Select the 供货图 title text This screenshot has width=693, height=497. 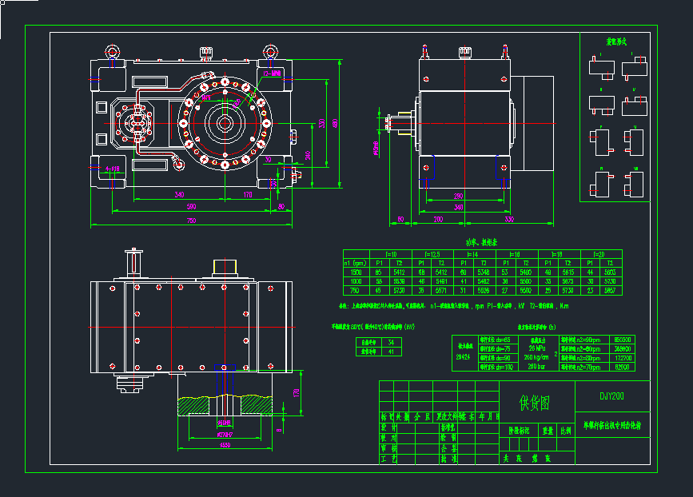point(535,403)
